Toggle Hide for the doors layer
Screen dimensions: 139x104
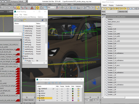tap(57, 91)
